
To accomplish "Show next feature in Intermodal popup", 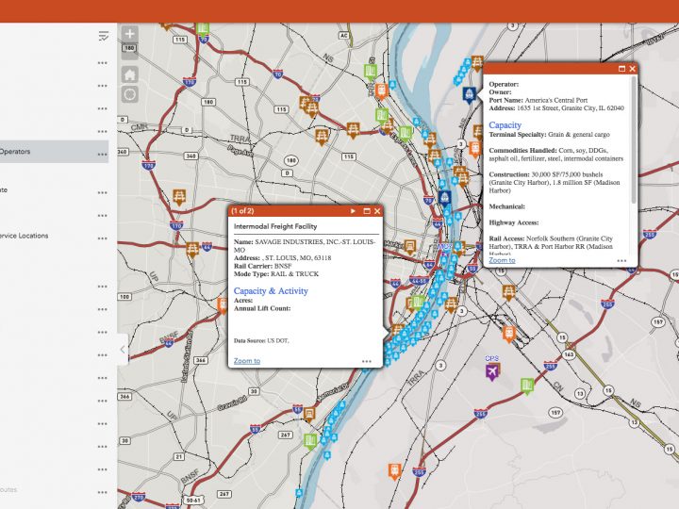I will tap(353, 211).
